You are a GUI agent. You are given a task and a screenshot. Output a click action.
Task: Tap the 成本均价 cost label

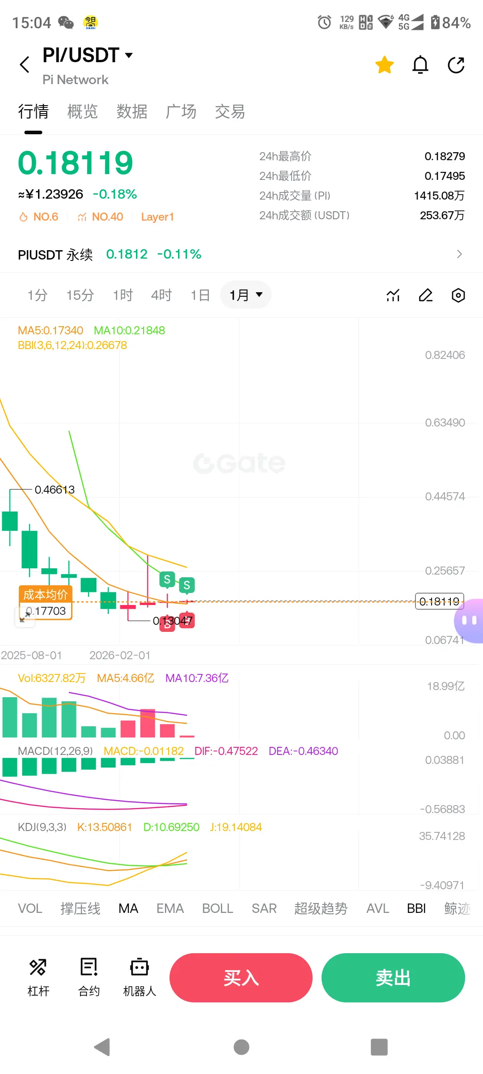45,594
